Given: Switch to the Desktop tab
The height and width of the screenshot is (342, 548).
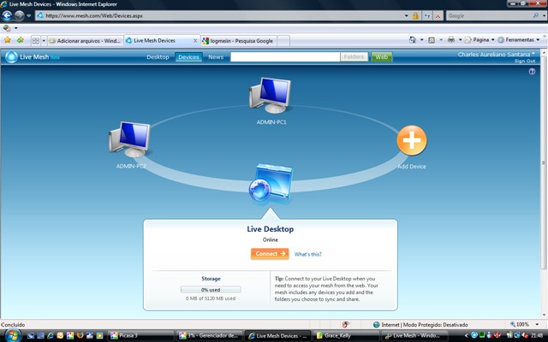Looking at the screenshot, I should tap(158, 57).
